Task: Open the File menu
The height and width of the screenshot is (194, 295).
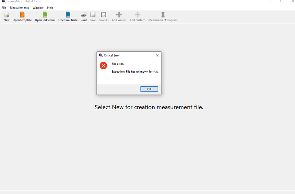Action: (4, 8)
